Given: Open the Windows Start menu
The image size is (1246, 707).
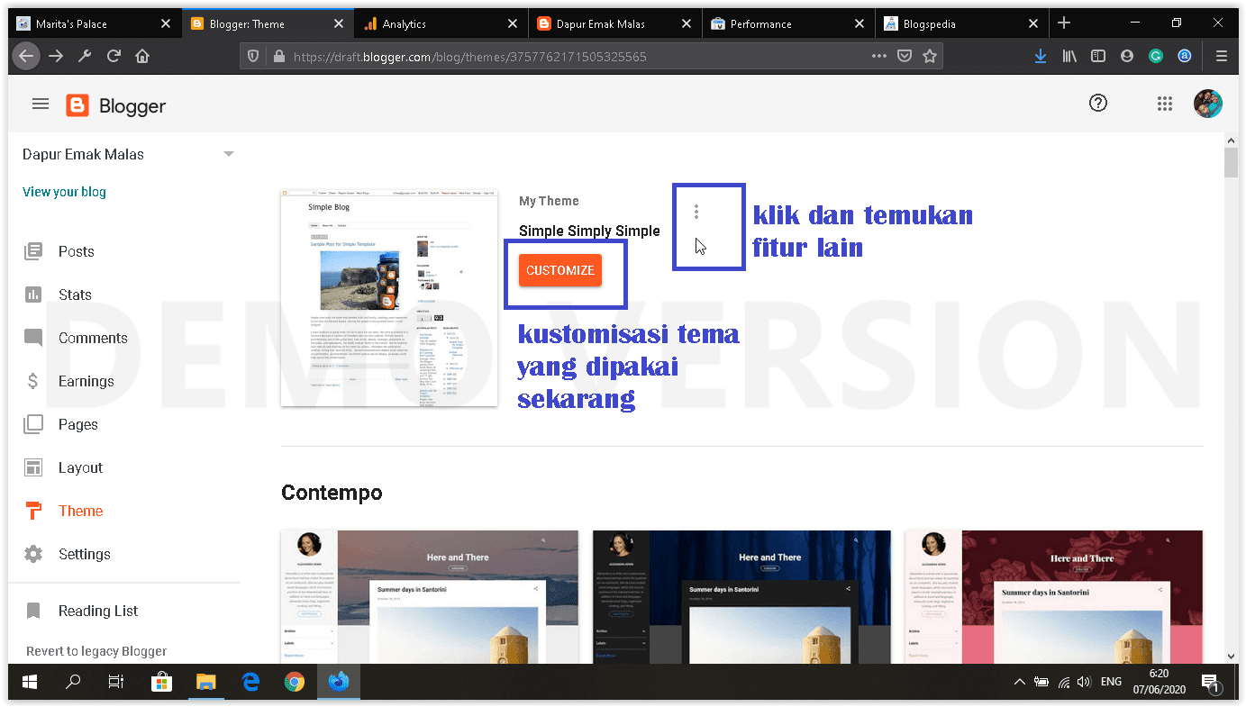Looking at the screenshot, I should pyautogui.click(x=30, y=682).
